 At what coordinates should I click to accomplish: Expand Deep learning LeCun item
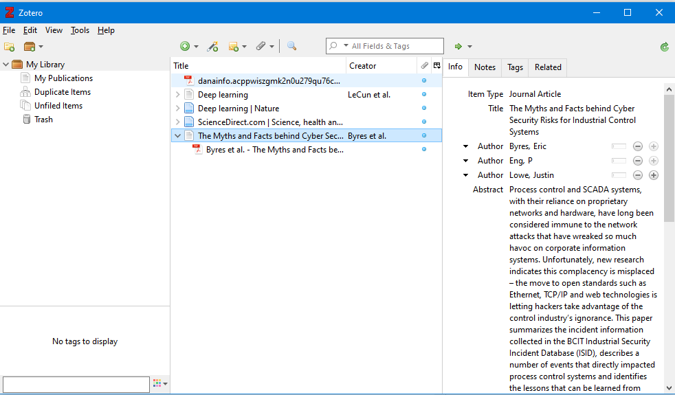point(177,95)
